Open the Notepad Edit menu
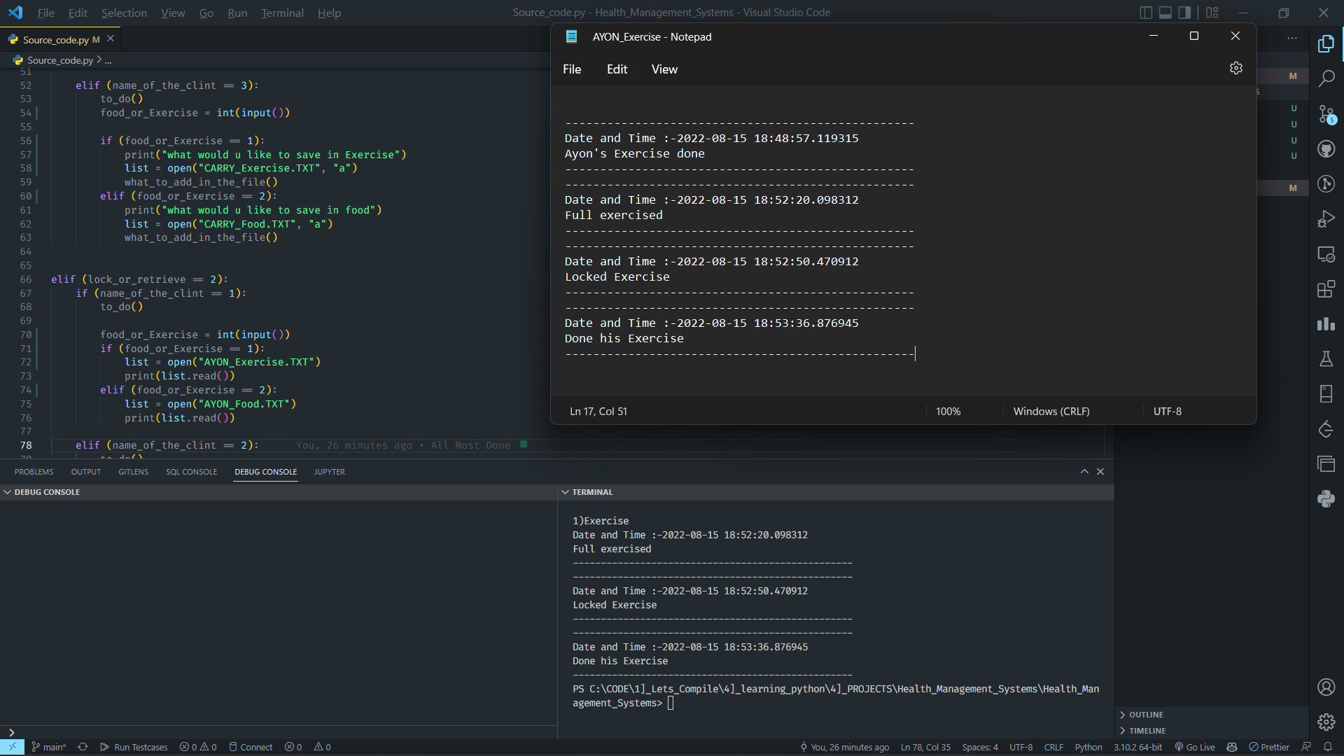 pos(617,69)
